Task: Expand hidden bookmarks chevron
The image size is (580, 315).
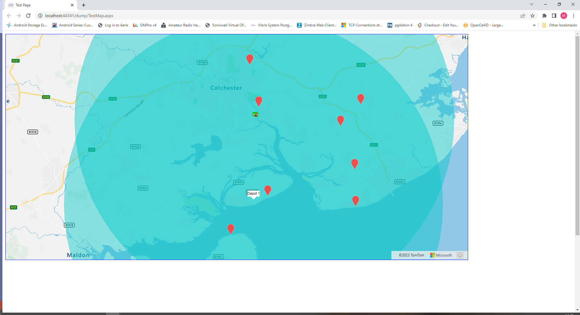Action: 534,25
